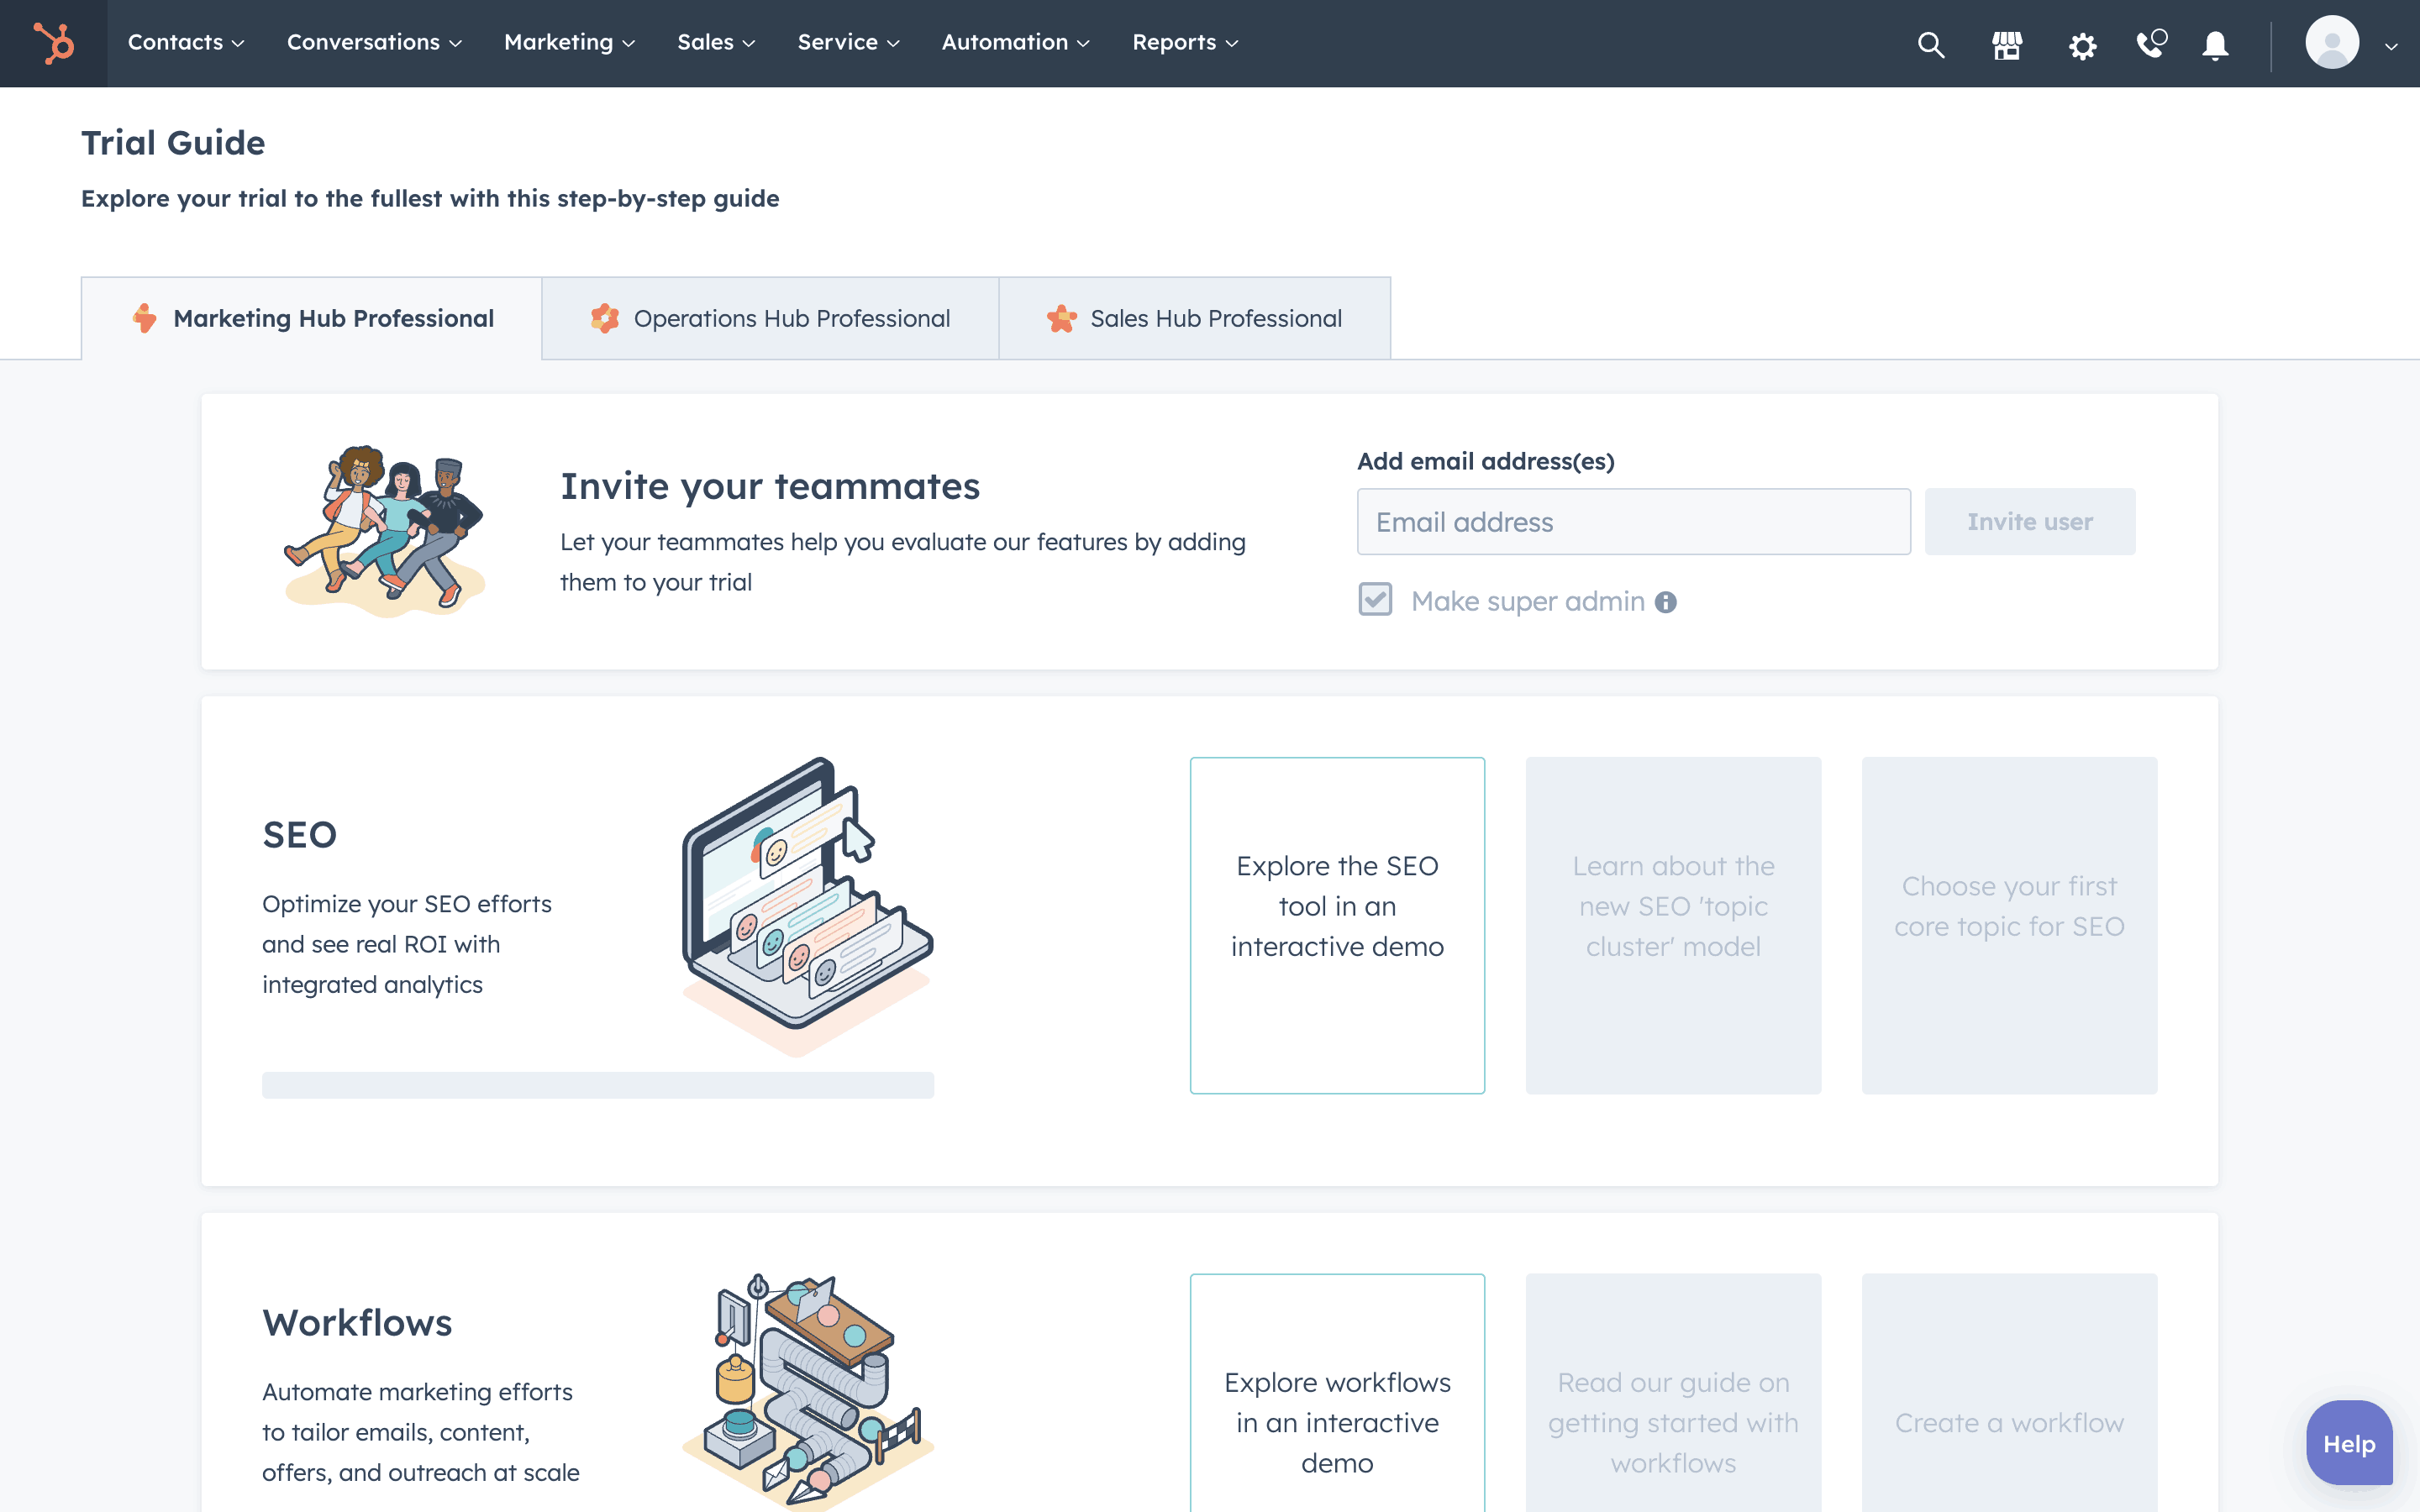The height and width of the screenshot is (1512, 2420).
Task: Expand the Sales menu
Action: tap(716, 42)
